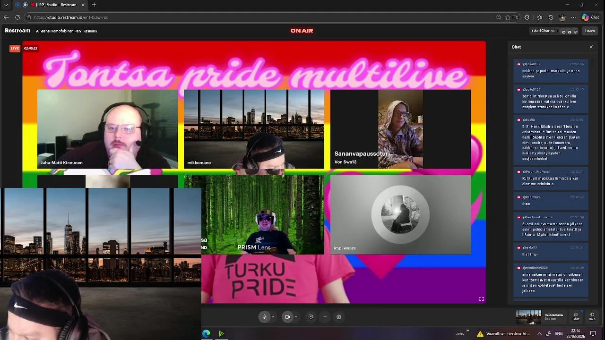Click the red LIVE badge
This screenshot has height=340, width=605.
[15, 48]
